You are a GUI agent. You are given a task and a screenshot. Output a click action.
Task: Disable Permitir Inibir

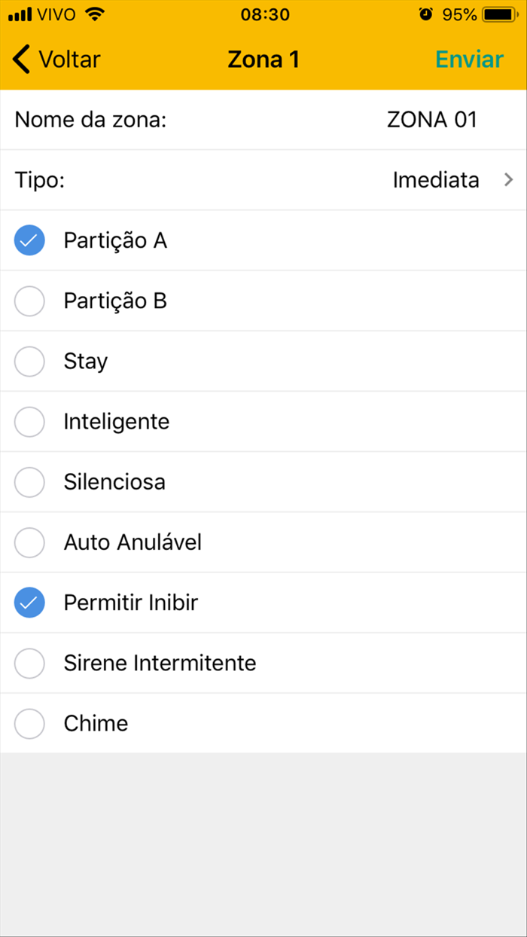tap(29, 602)
